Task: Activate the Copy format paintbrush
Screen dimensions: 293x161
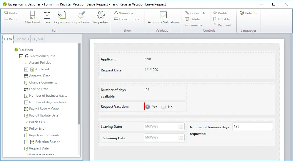Action: (81, 15)
